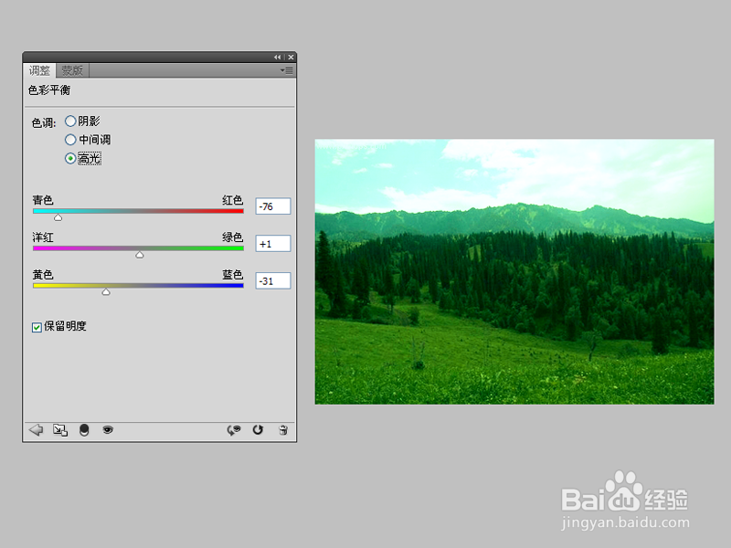Toggle the expanded panel view icon
The width and height of the screenshot is (731, 548).
[x=60, y=429]
